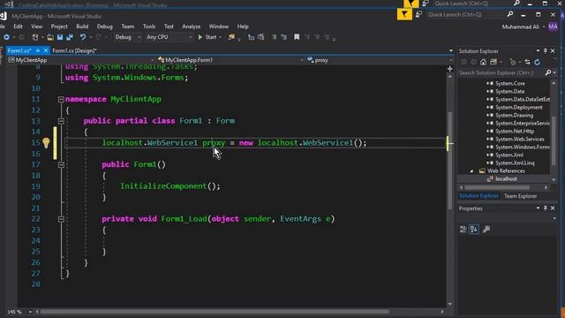The height and width of the screenshot is (318, 565).
Task: Open the Debug configuration dropdown
Action: [x=127, y=37]
